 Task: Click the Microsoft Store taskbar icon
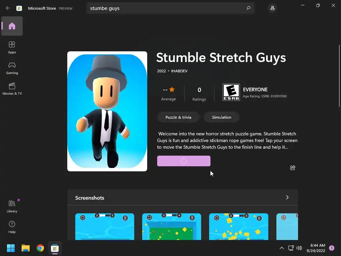click(55, 248)
